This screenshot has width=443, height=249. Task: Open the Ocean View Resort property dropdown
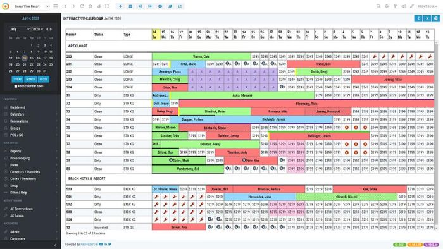click(x=31, y=6)
